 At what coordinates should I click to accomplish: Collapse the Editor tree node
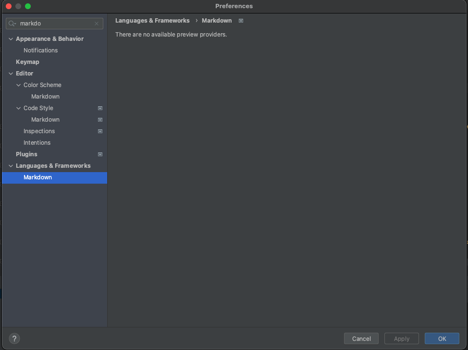click(x=11, y=74)
